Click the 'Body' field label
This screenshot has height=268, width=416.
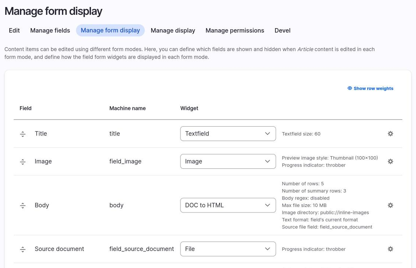click(x=42, y=205)
